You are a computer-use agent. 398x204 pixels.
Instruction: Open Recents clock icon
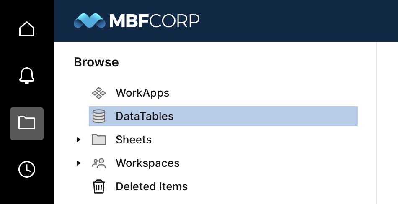click(27, 169)
